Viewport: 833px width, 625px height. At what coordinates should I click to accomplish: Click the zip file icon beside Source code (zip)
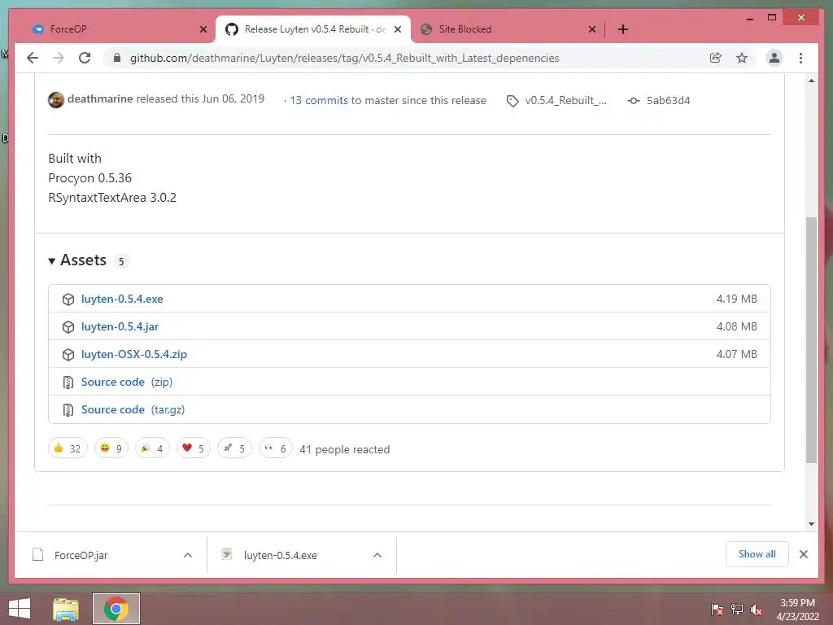point(68,382)
